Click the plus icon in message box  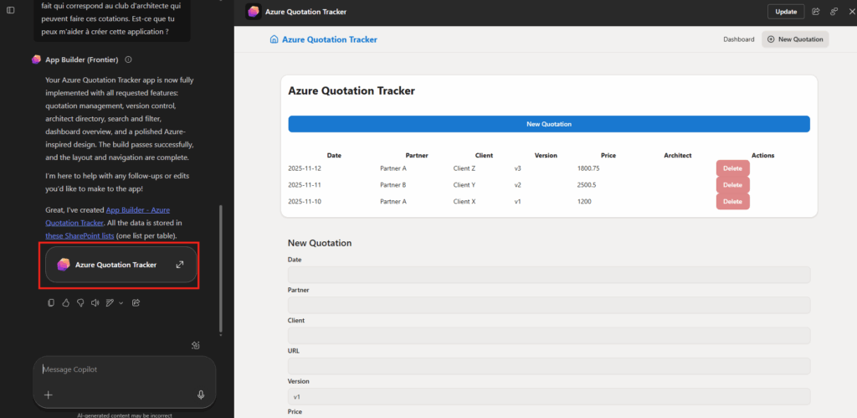49,395
